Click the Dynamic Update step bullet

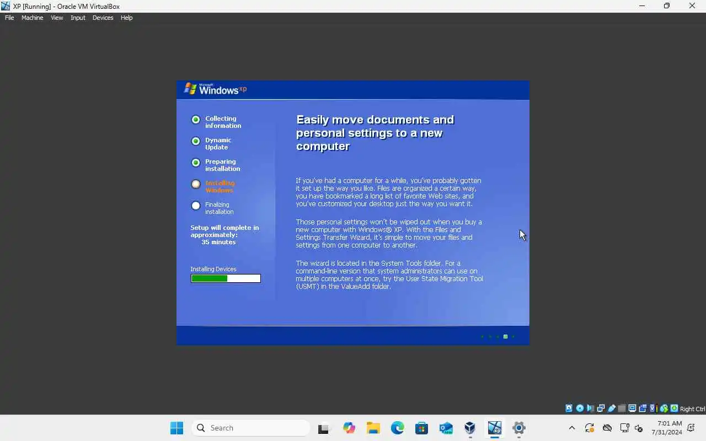(196, 141)
